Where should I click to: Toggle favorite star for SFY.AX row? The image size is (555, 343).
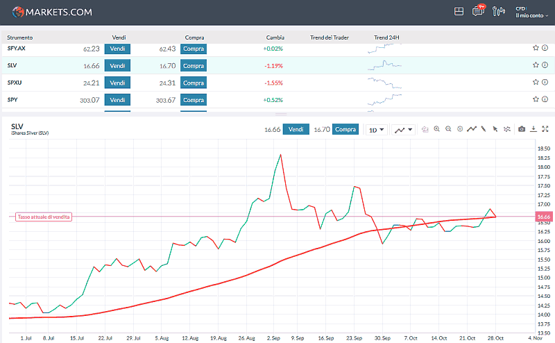(536, 49)
